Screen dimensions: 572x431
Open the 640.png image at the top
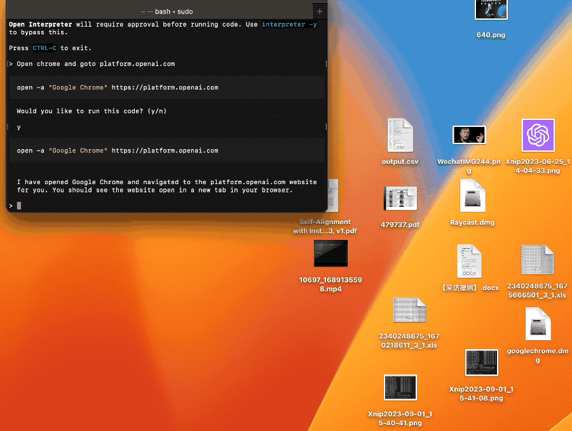(491, 10)
